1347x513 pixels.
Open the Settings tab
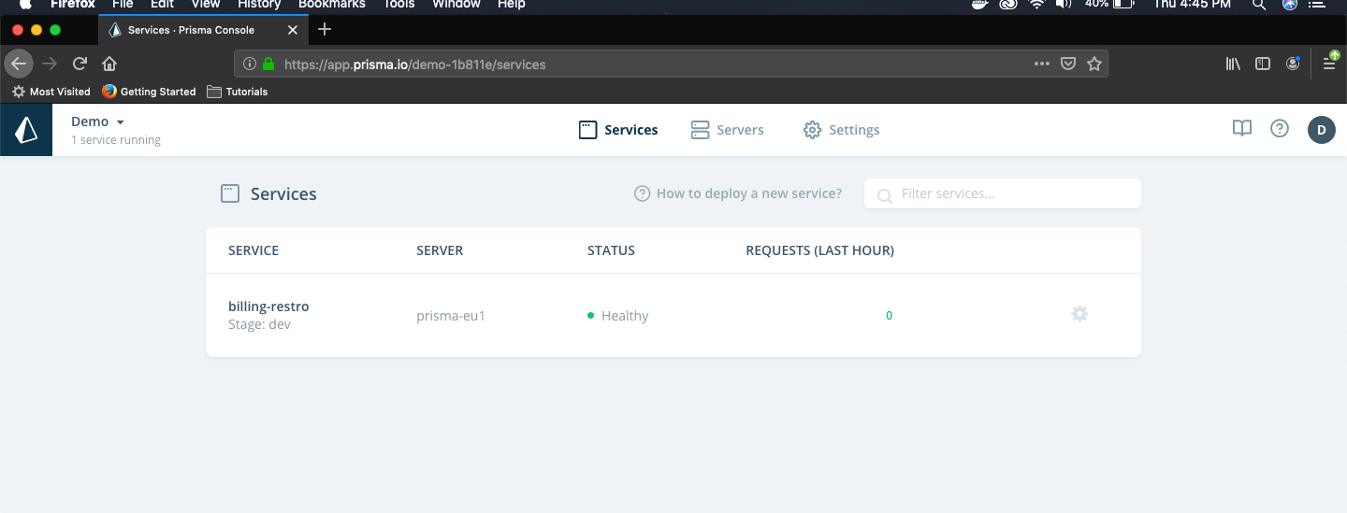(841, 130)
